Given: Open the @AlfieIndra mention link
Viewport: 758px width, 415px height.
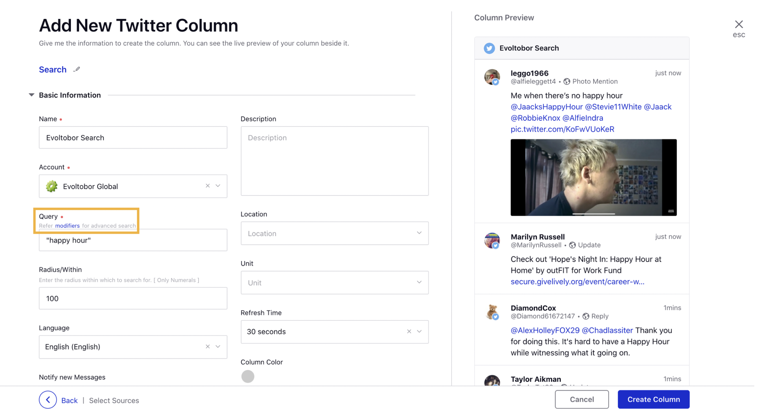Looking at the screenshot, I should pyautogui.click(x=583, y=118).
